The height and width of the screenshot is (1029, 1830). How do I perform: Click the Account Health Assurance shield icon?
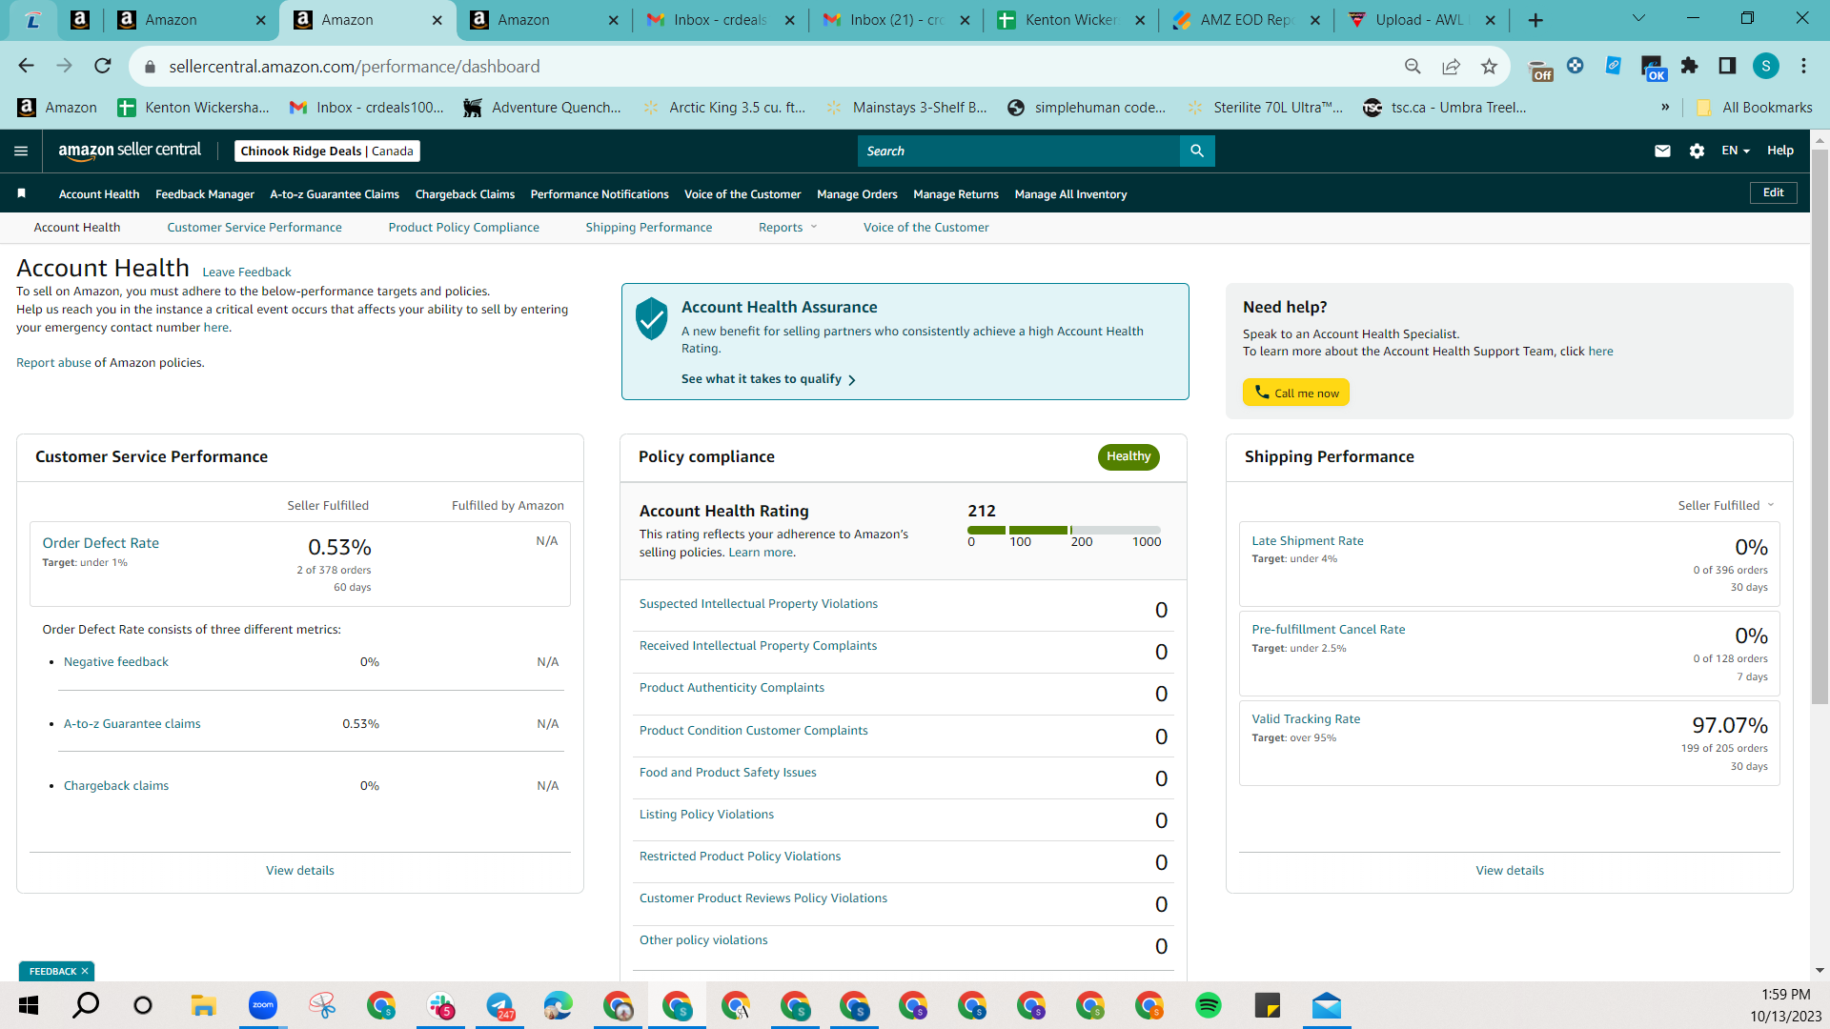pyautogui.click(x=652, y=318)
